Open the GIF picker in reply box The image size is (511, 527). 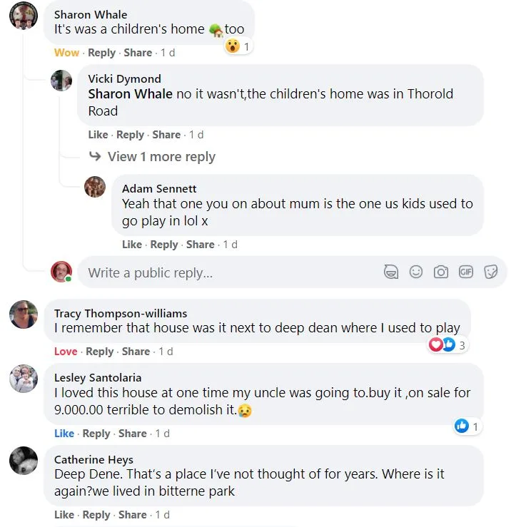click(x=466, y=272)
